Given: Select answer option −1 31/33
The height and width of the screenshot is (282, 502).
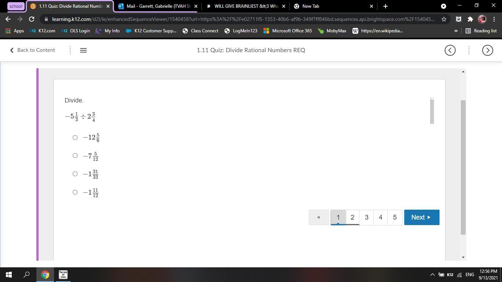Looking at the screenshot, I should (x=75, y=174).
